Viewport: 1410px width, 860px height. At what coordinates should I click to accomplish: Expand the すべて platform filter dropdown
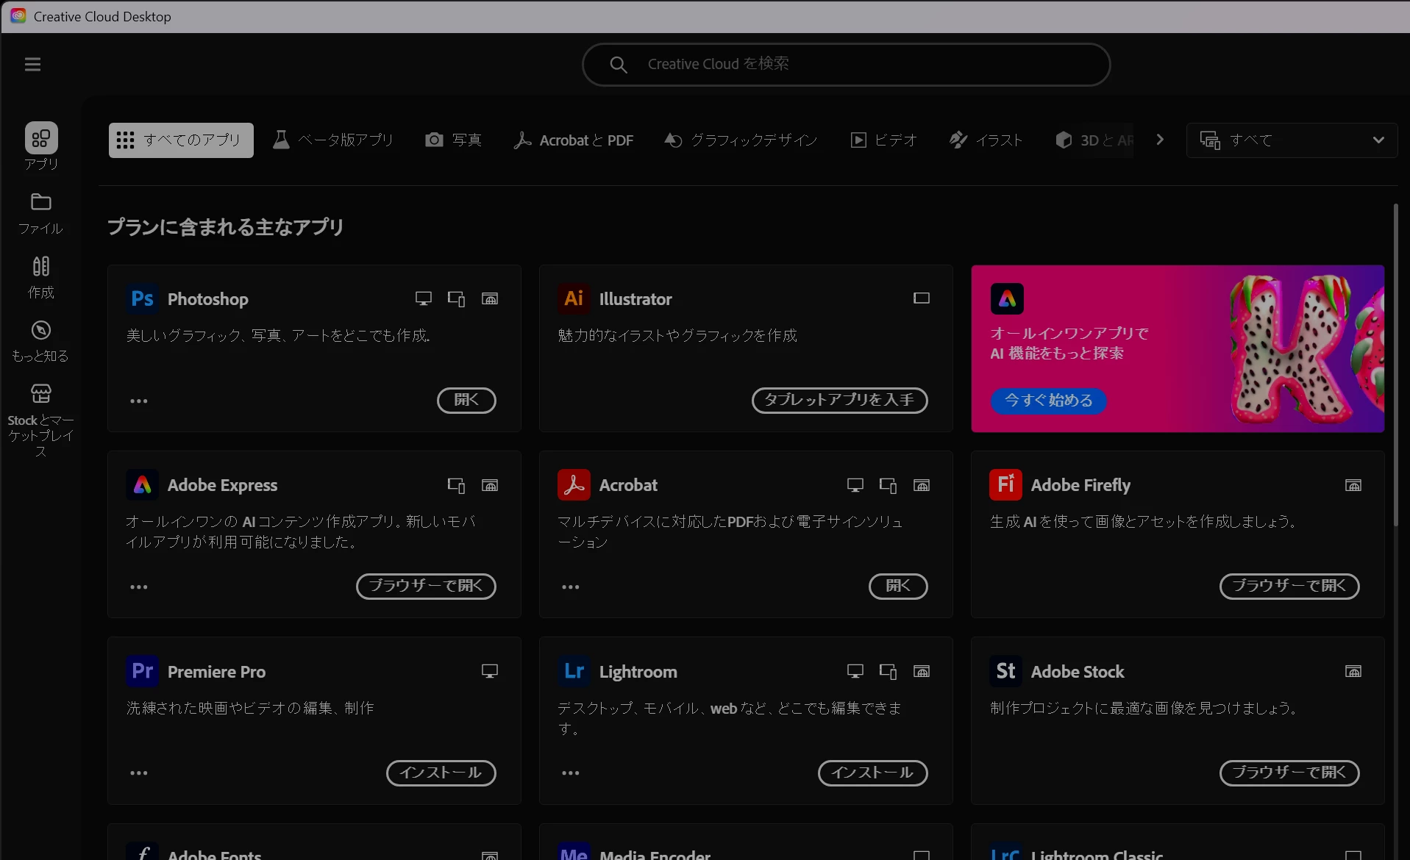click(1292, 140)
